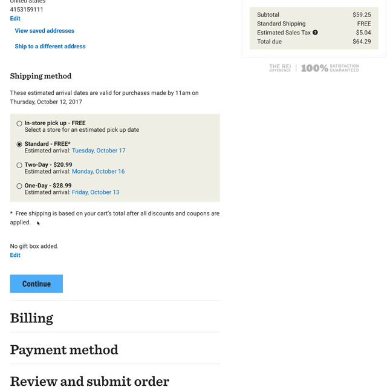Click the Estimated Sales Tax help icon
This screenshot has width=387, height=387.
click(315, 33)
